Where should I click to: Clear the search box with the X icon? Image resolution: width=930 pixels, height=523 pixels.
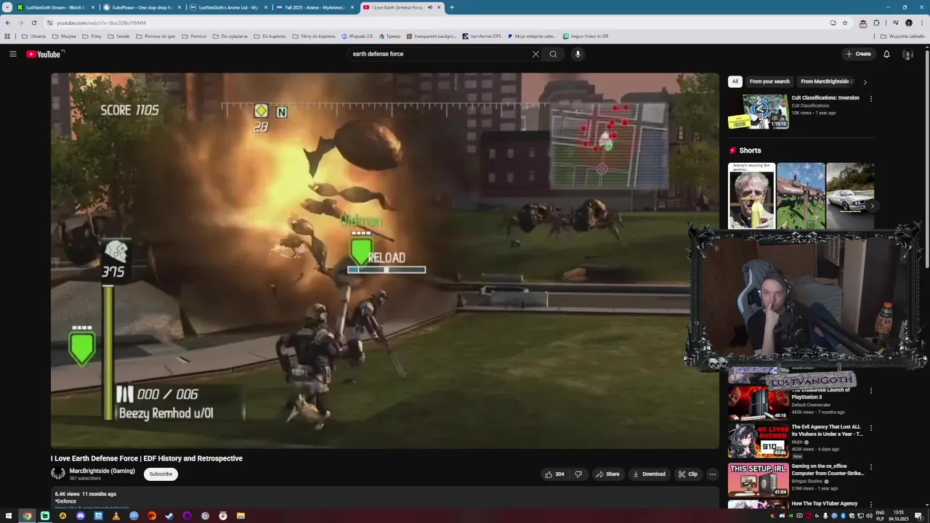click(535, 54)
